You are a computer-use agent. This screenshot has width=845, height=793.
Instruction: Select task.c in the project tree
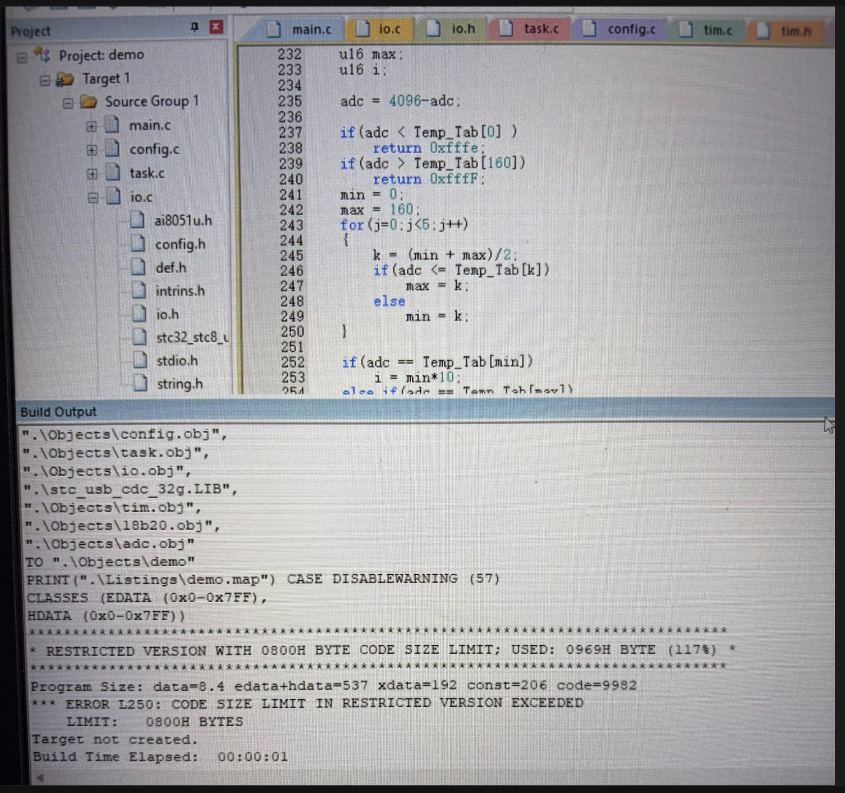click(147, 173)
